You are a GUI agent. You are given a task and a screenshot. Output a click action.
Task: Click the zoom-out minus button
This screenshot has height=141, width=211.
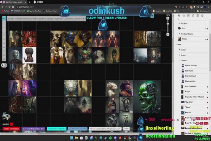pyautogui.click(x=168, y=35)
